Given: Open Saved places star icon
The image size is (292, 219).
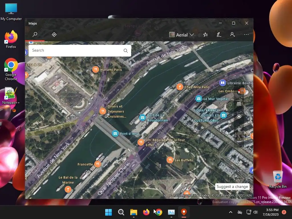Looking at the screenshot, I should (205, 35).
